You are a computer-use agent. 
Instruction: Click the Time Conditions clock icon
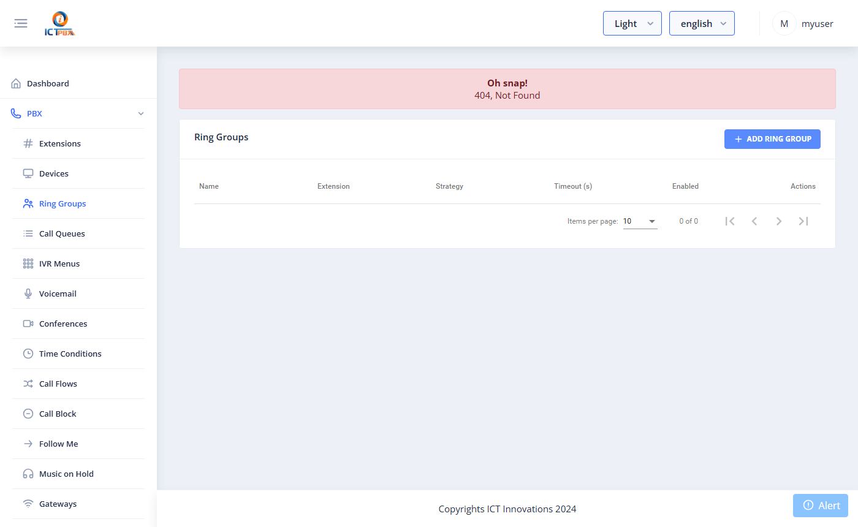tap(28, 354)
